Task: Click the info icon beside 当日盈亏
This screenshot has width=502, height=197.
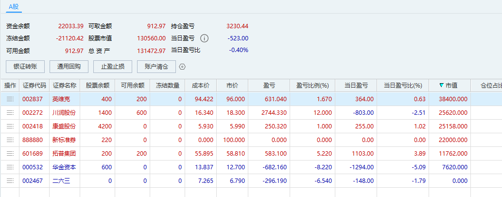Action: pyautogui.click(x=205, y=38)
